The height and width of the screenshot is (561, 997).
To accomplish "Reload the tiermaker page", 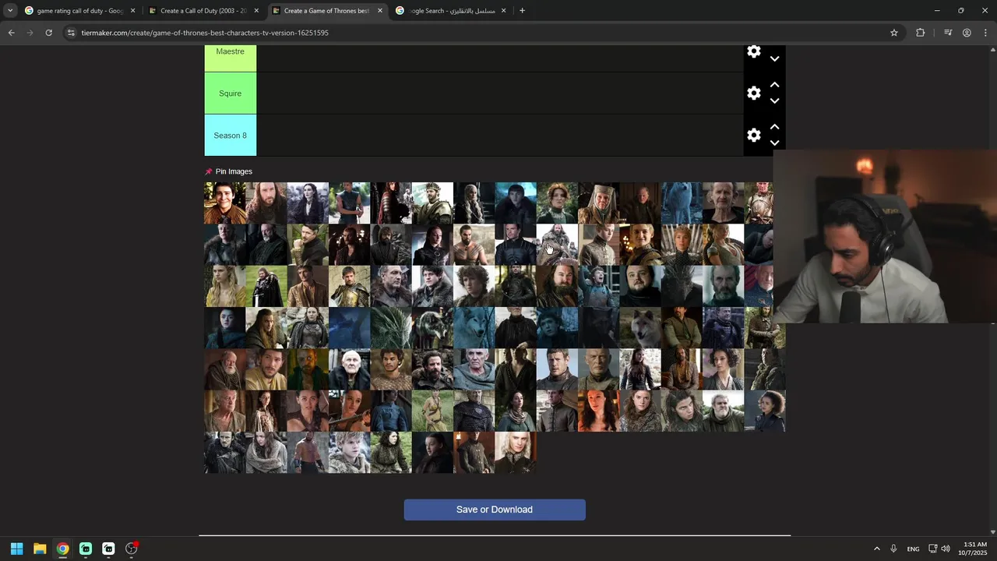I will click(48, 33).
